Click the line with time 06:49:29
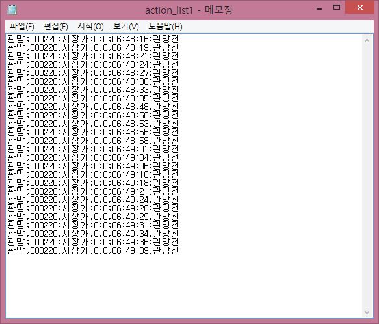379x324 pixels. pos(93,217)
